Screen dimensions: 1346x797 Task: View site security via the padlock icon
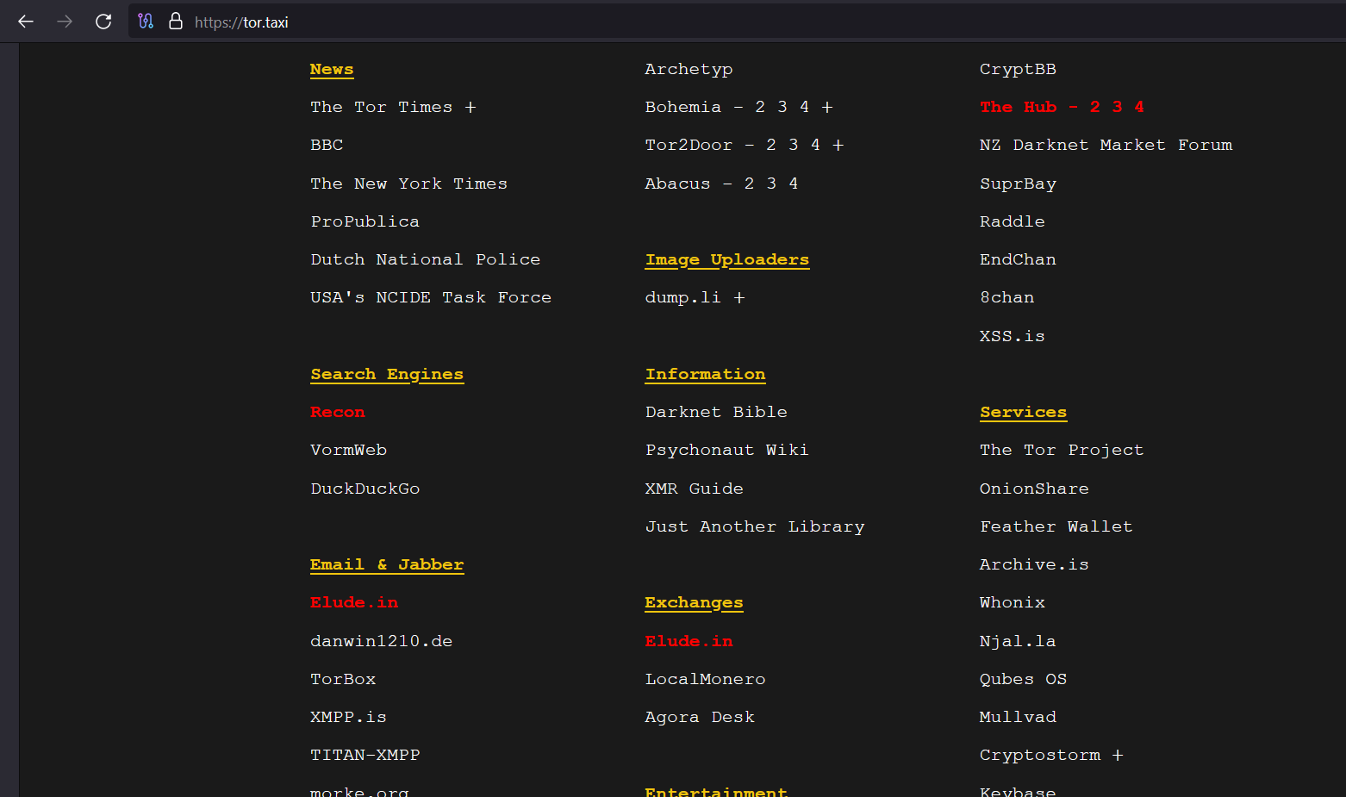[176, 22]
